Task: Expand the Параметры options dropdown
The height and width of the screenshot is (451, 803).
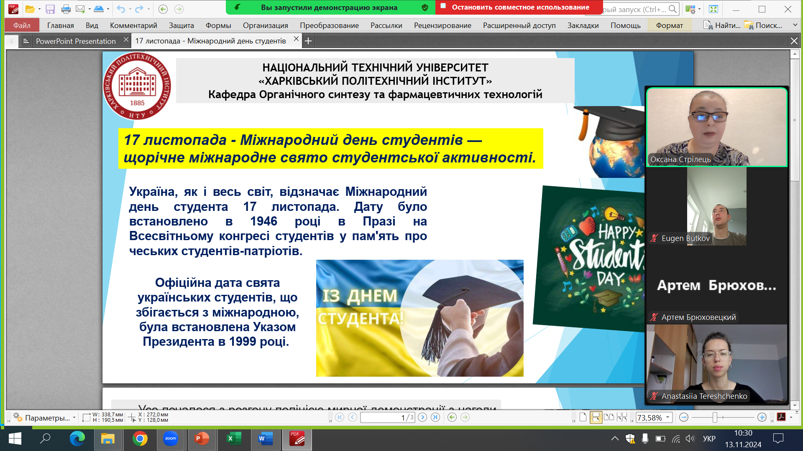Action: (74, 418)
